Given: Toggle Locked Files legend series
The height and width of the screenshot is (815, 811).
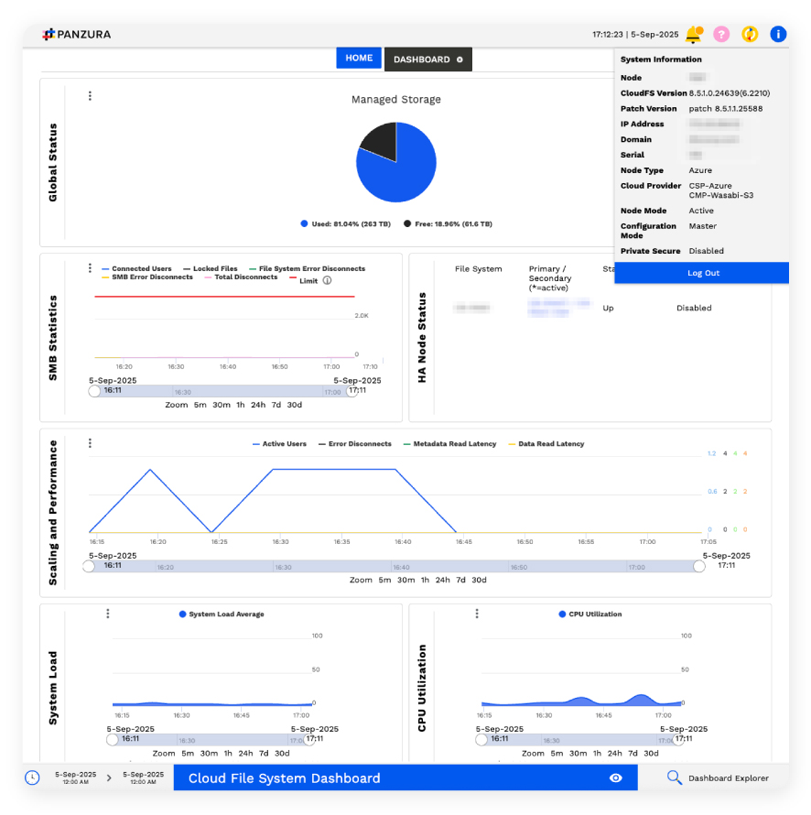Looking at the screenshot, I should 210,268.
